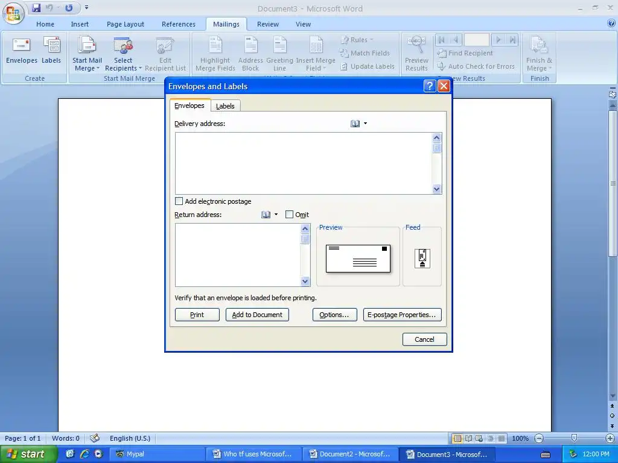Expand Delivery address book dropdown arrow
The width and height of the screenshot is (618, 463).
click(x=365, y=124)
